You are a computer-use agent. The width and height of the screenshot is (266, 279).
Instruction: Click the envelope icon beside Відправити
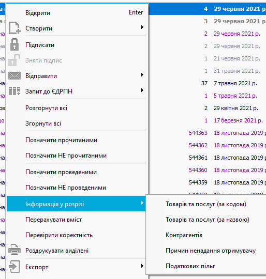14,76
